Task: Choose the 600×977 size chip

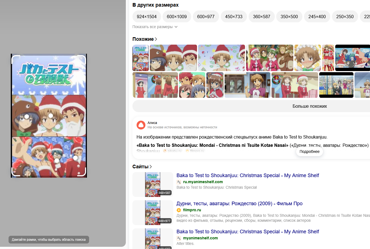Action: coord(206,17)
